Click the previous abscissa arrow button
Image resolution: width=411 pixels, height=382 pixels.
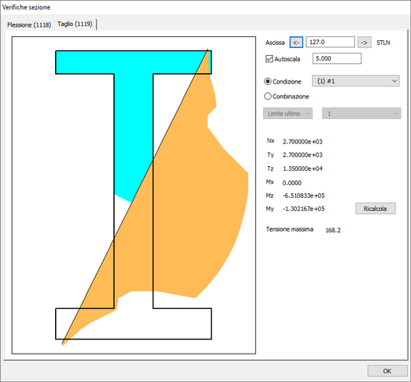[x=296, y=43]
